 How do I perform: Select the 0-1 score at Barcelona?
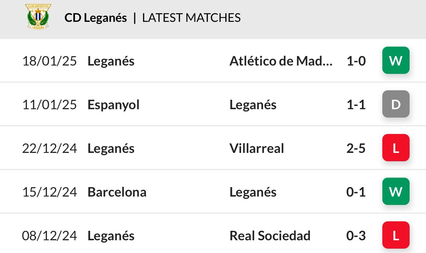tap(356, 192)
